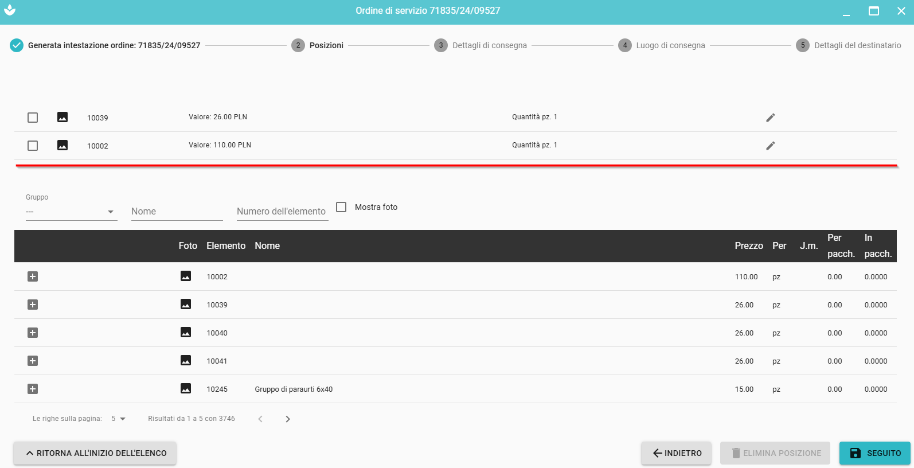Click the pencil edit icon for item 10039
The height and width of the screenshot is (468, 914).
tap(770, 118)
